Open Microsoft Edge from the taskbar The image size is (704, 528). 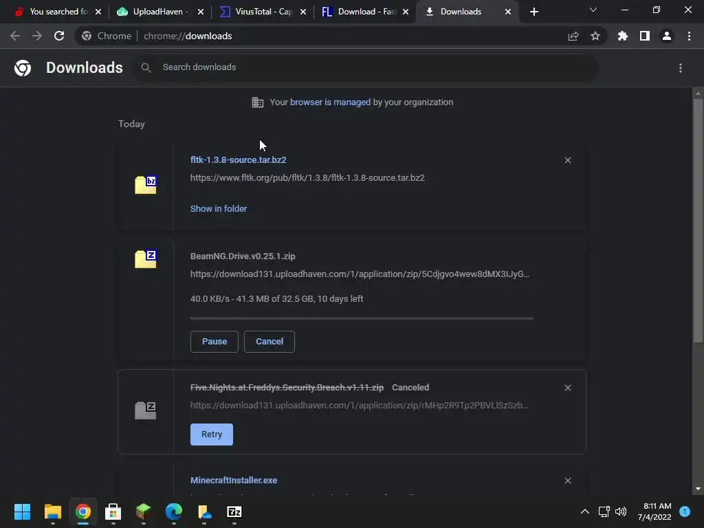174,511
